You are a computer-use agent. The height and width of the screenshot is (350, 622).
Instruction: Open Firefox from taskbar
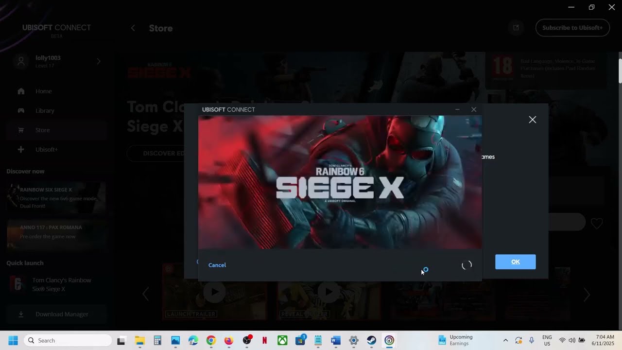click(x=229, y=340)
